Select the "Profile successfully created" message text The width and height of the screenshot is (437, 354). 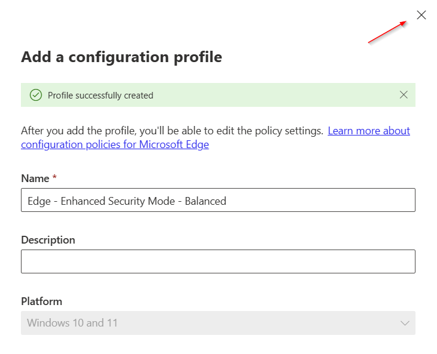100,96
